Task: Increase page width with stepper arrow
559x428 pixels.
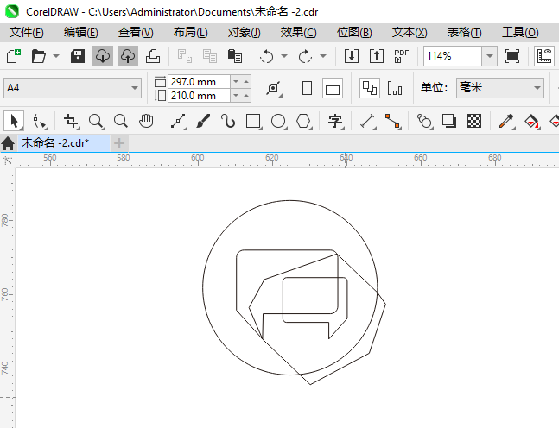Action: pos(246,81)
